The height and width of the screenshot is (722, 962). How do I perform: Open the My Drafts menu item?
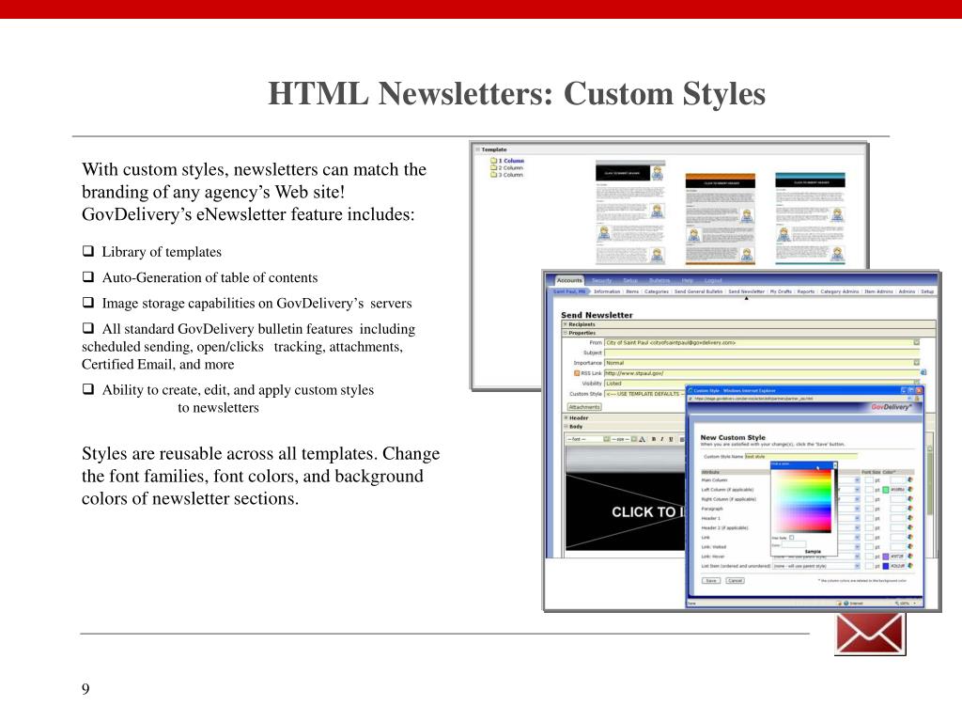[781, 292]
